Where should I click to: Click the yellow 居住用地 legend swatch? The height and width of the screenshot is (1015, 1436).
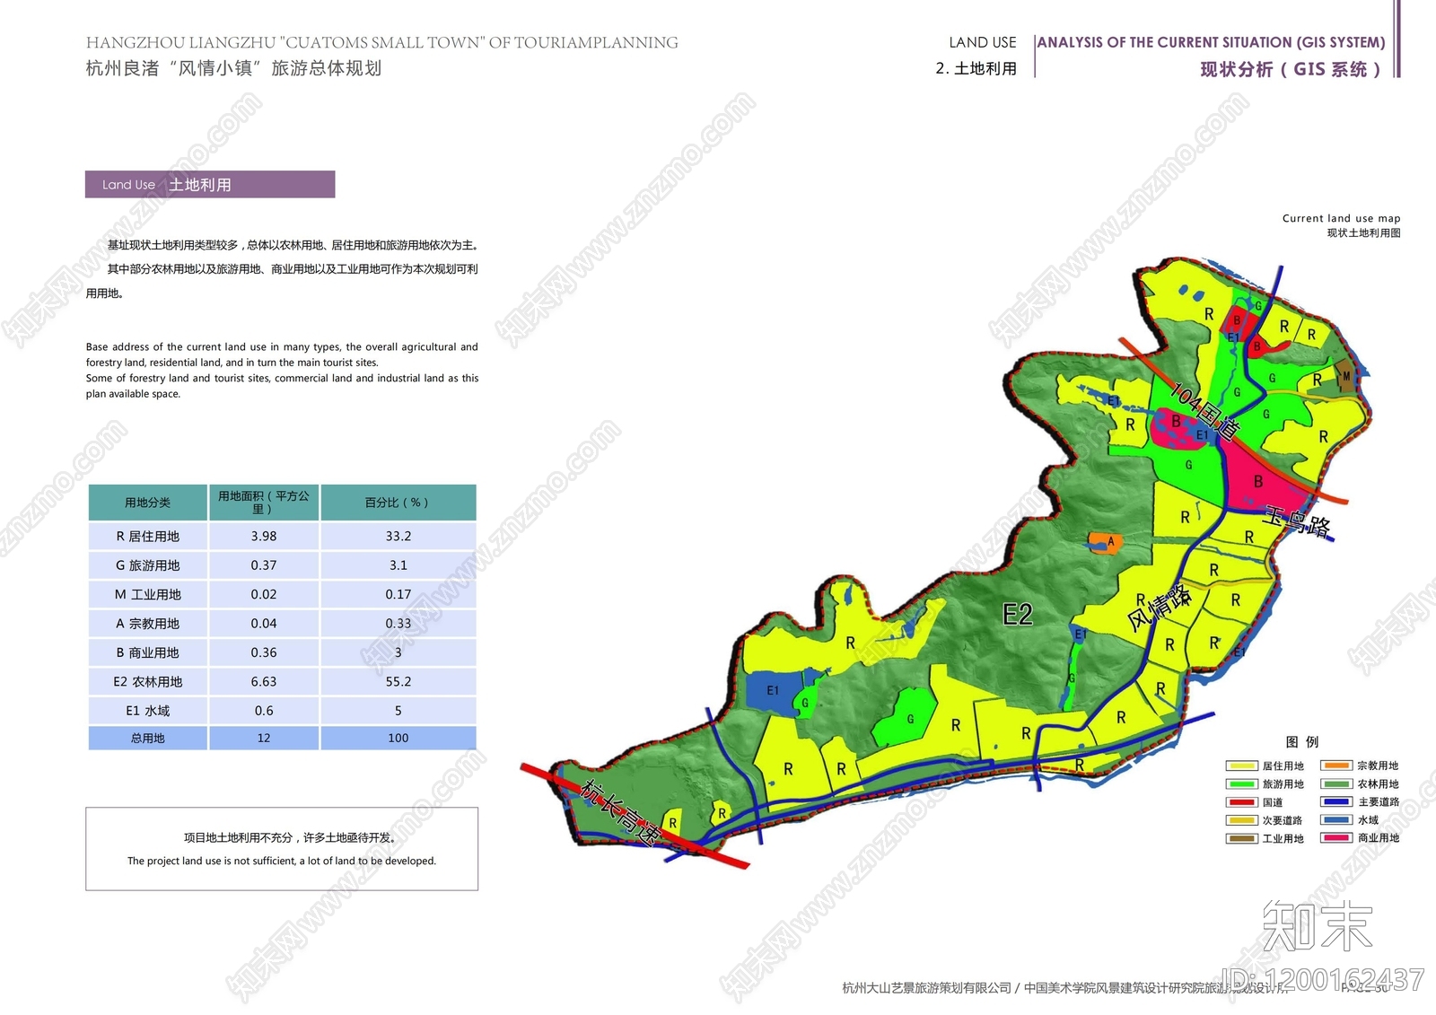[x=1241, y=766]
